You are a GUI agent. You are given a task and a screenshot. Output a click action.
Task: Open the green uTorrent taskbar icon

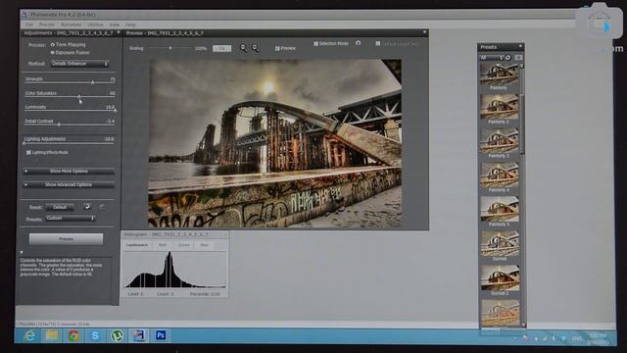point(117,335)
